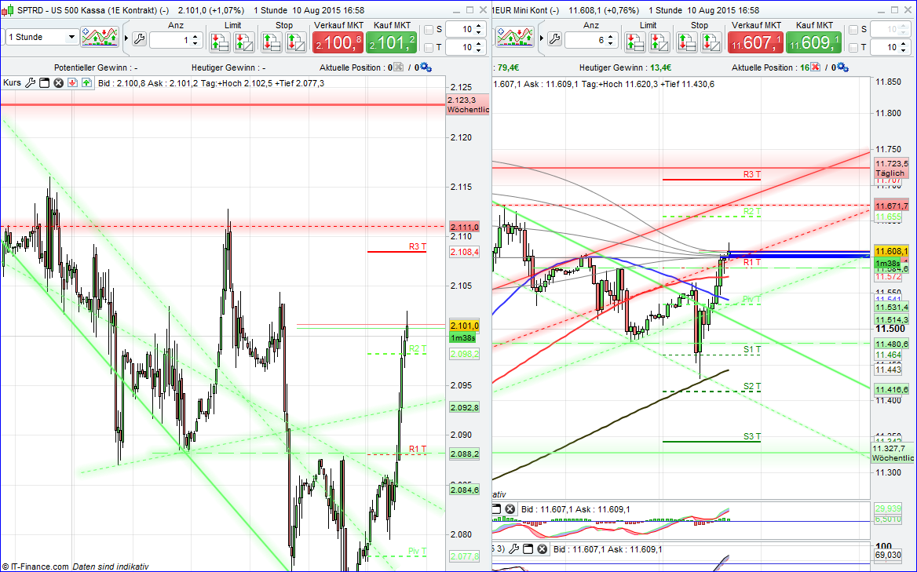The height and width of the screenshot is (572, 917).
Task: Open Kurs properties with the wrench icon
Action: [31, 82]
